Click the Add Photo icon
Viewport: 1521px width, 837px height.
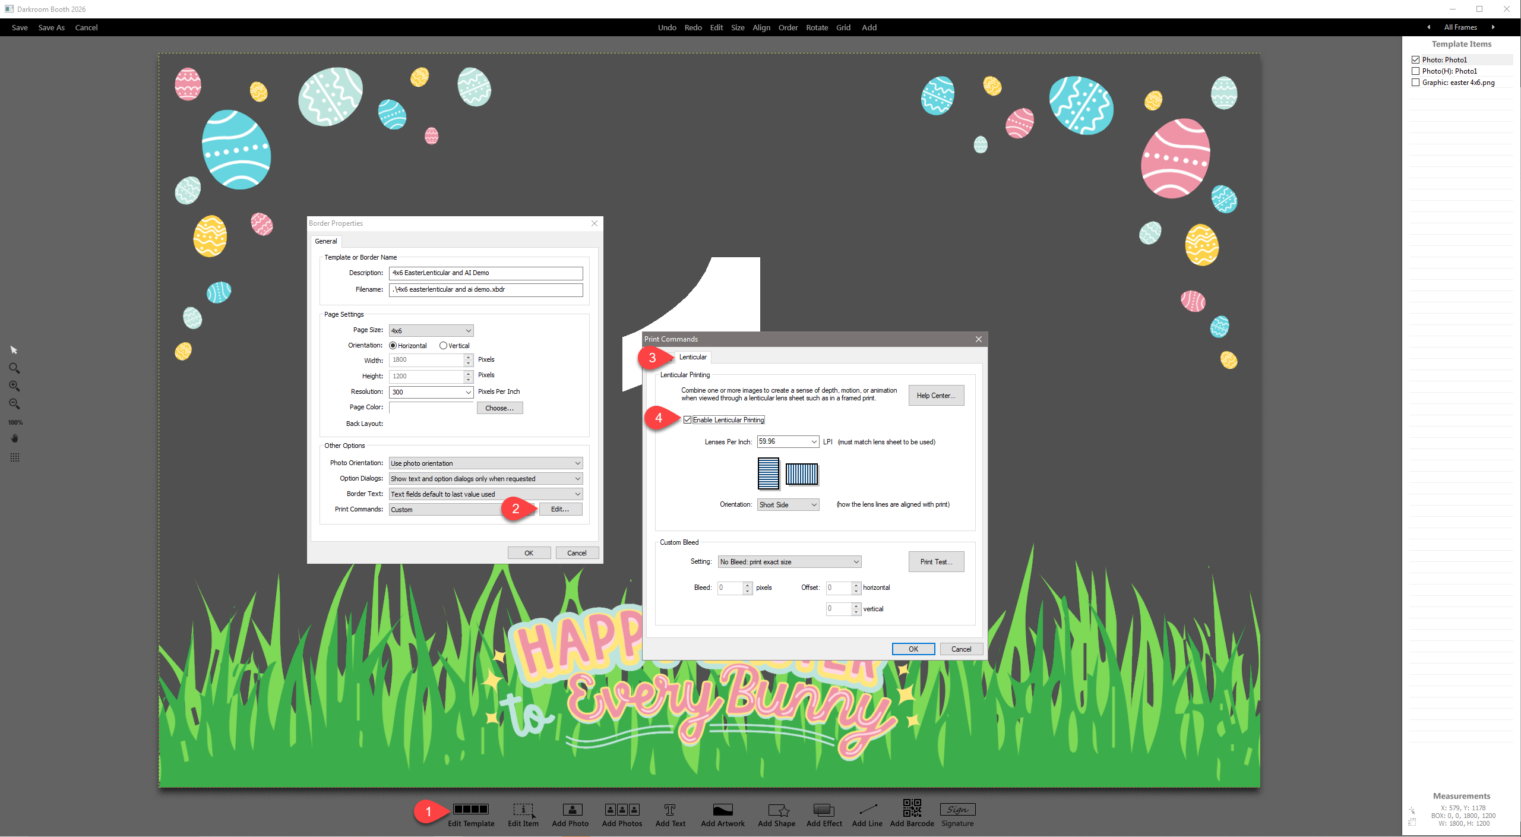pos(572,810)
